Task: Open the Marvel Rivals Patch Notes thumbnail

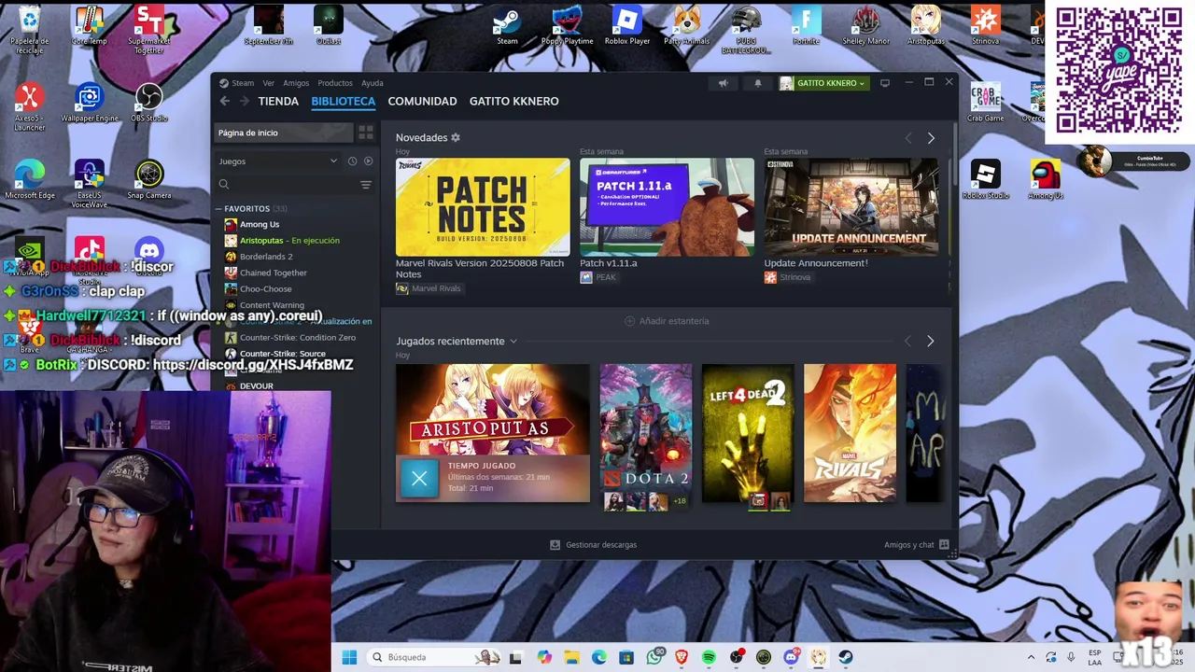Action: (x=483, y=207)
